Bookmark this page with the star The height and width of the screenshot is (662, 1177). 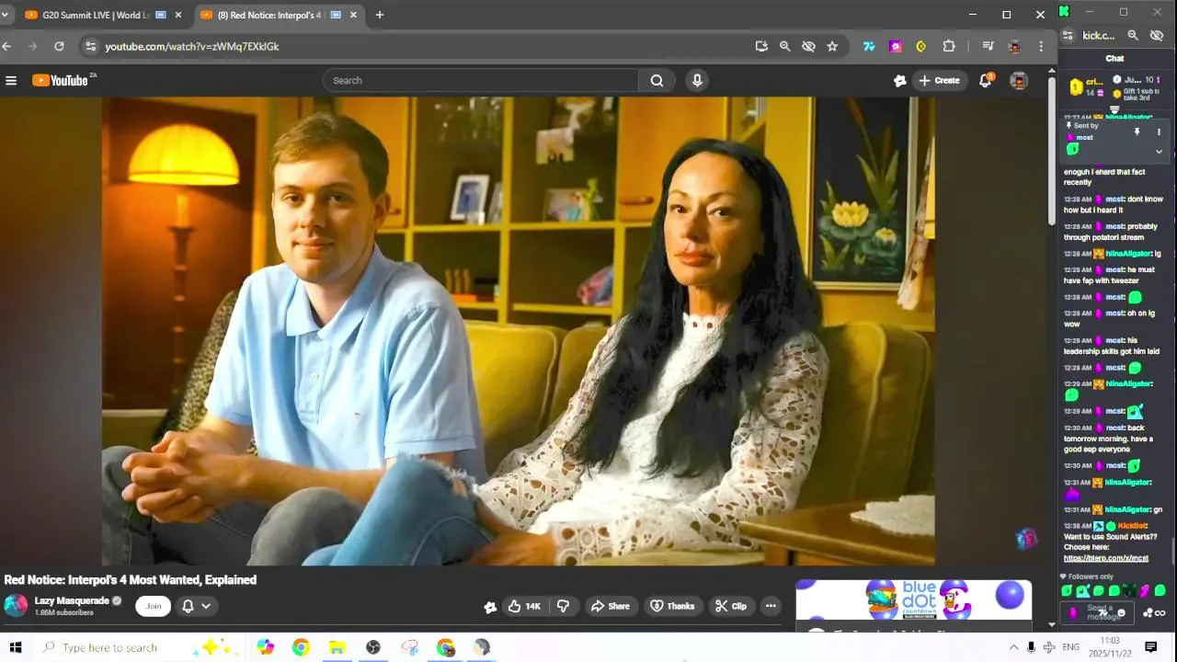(x=832, y=46)
